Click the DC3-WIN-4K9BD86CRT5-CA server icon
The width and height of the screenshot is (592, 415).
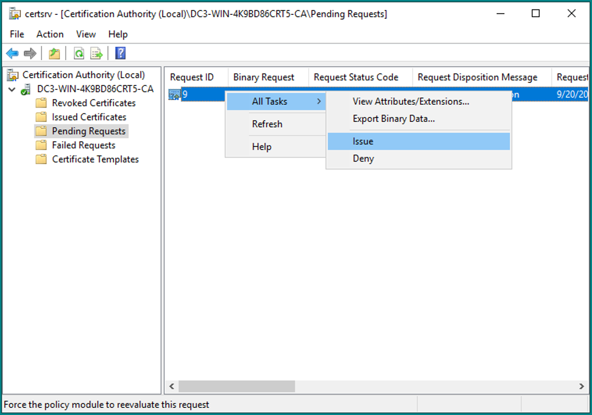(26, 89)
